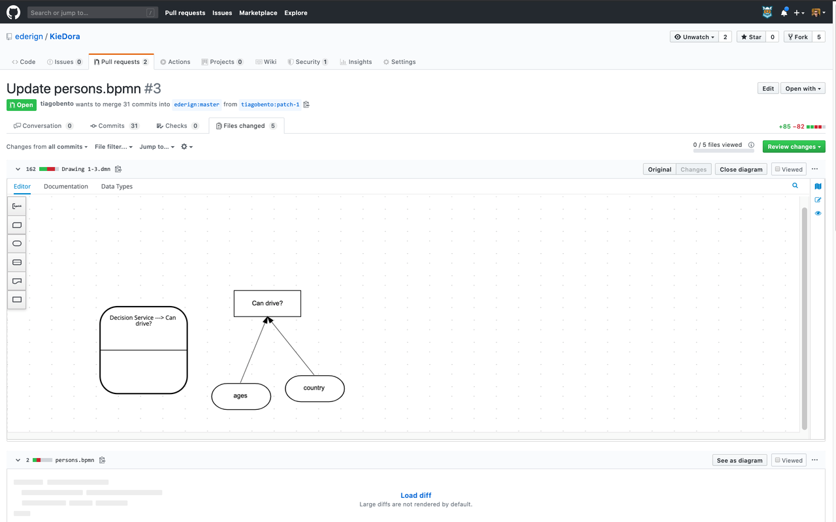Open more options for Drawing 1-3.dmn
This screenshot has height=522, width=836.
tap(814, 169)
